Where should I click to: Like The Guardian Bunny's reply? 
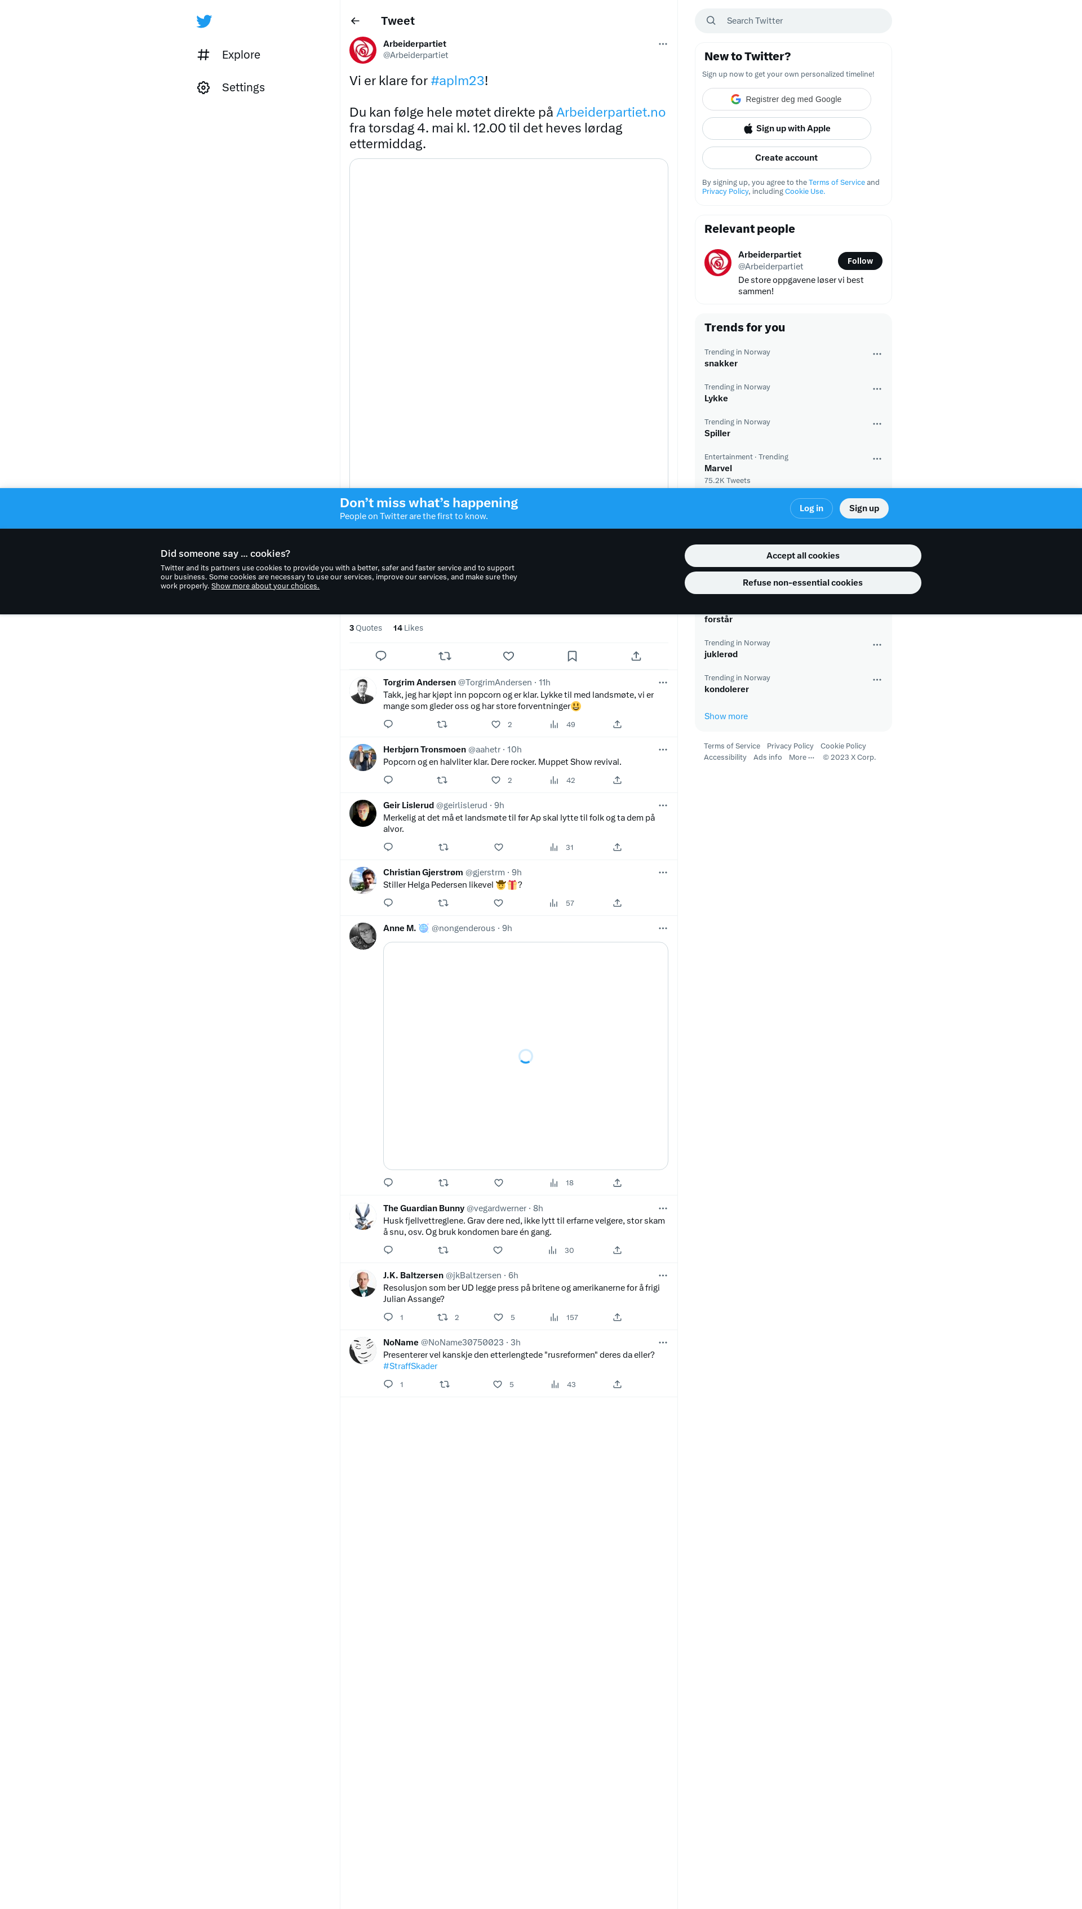tap(498, 1251)
